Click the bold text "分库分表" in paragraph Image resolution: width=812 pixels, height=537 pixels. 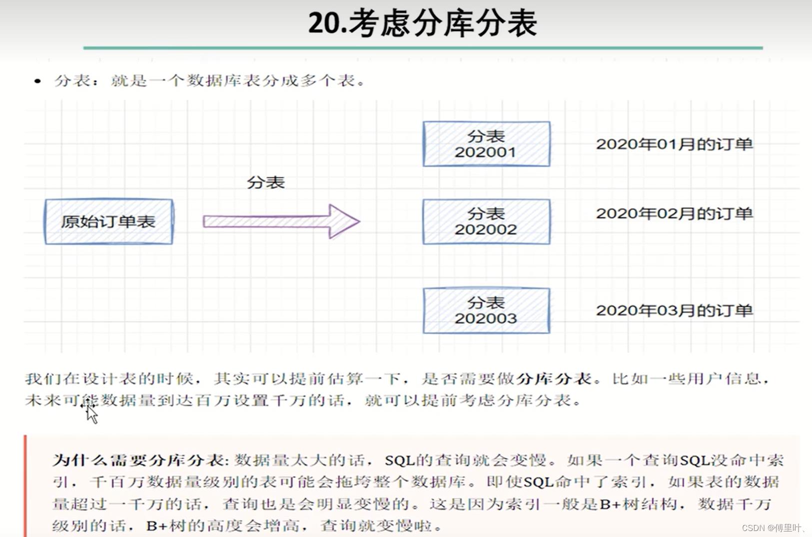(554, 379)
